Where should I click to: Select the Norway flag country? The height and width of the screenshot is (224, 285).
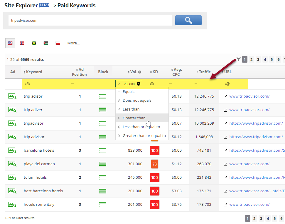point(22,43)
